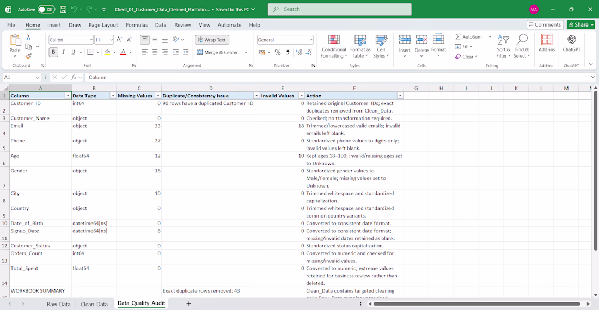Open Conditional Formatting
Image resolution: width=599 pixels, height=310 pixels.
(x=334, y=46)
